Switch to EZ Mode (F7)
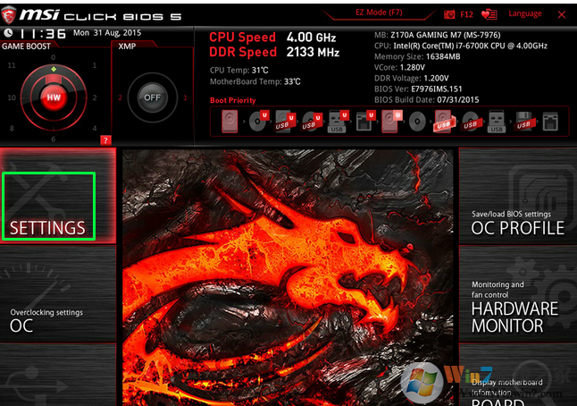577x406 pixels. (379, 14)
